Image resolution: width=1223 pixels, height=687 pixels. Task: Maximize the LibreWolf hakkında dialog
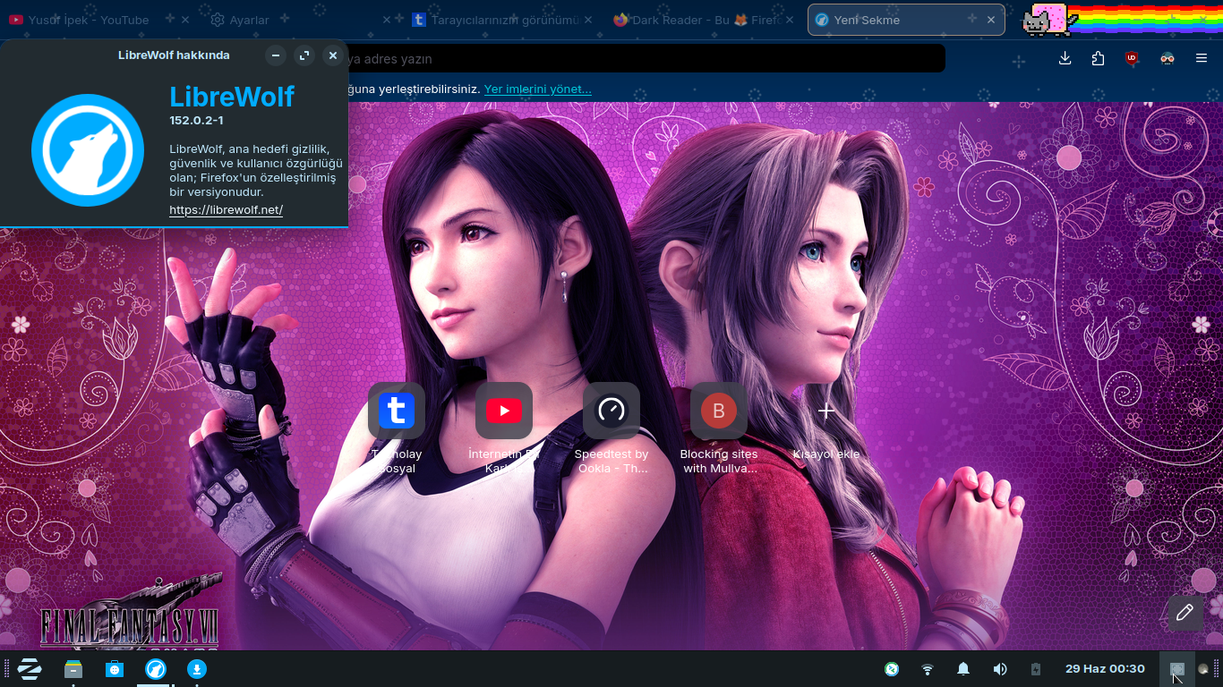pos(304,55)
